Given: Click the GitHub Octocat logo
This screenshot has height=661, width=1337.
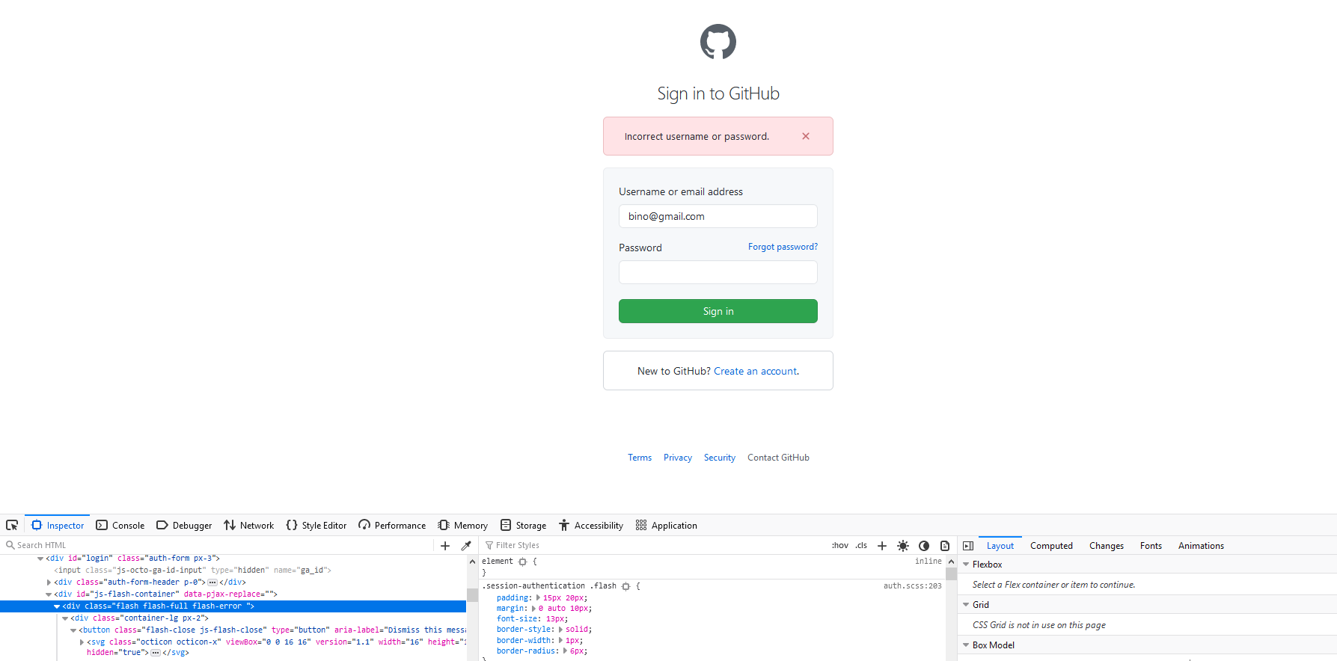Looking at the screenshot, I should [718, 42].
